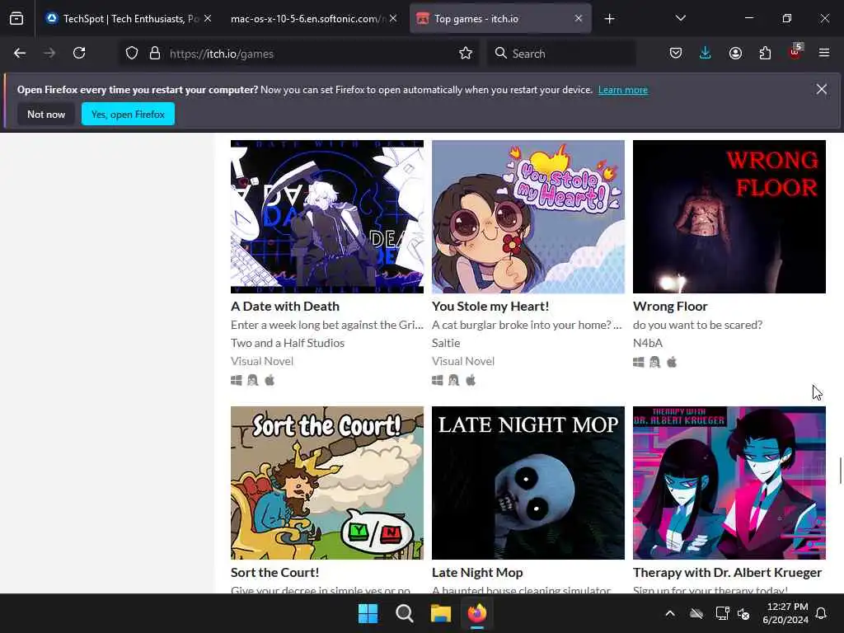Close the softonic tab
The width and height of the screenshot is (844, 633).
click(393, 19)
